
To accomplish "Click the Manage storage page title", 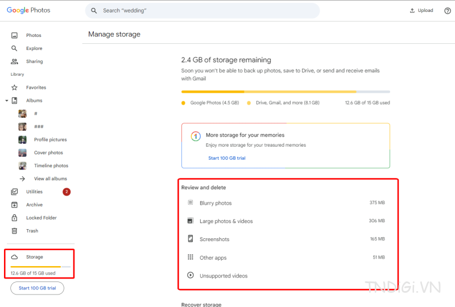I will point(114,34).
